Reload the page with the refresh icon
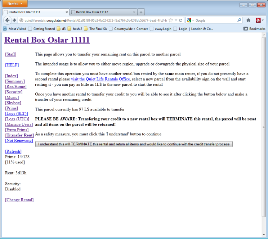Image resolution: width=268 pixels, height=239 pixels. 180,21
